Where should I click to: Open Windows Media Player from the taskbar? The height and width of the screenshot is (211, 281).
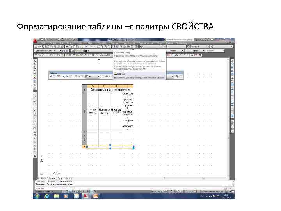[x=66, y=196]
